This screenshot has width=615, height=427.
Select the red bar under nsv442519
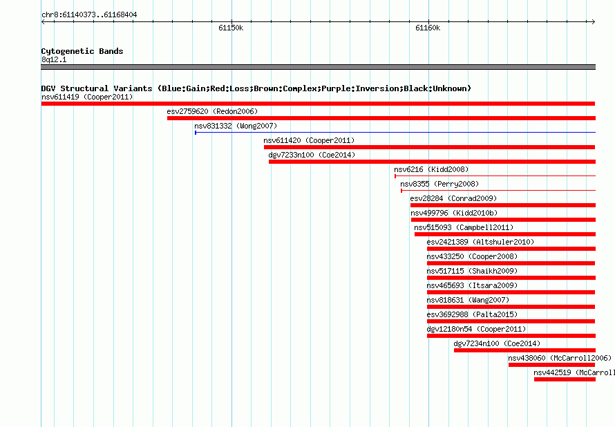(x=565, y=379)
